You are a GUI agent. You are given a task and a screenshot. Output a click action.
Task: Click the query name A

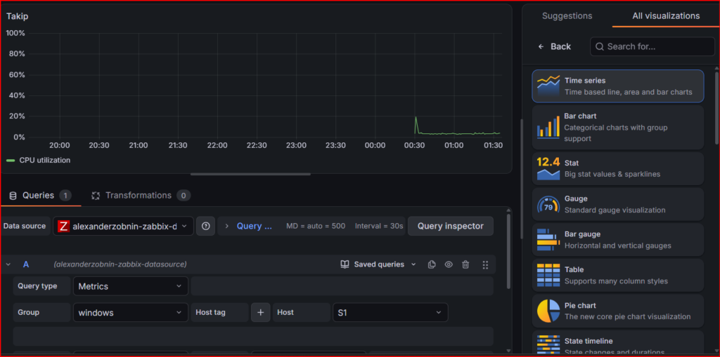click(x=26, y=264)
